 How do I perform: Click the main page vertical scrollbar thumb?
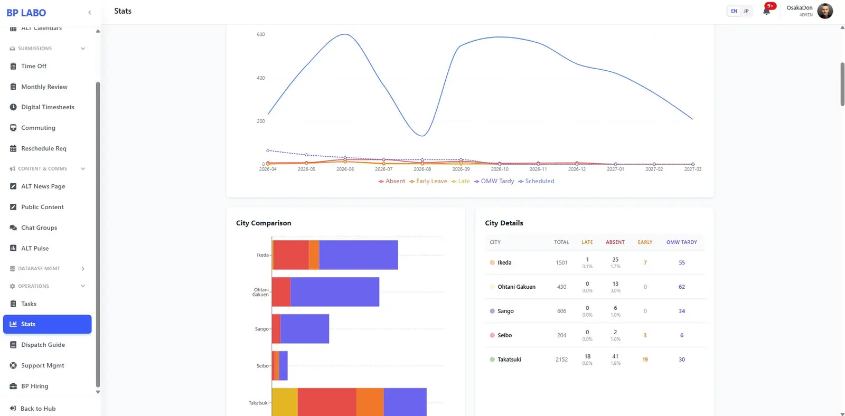842,84
